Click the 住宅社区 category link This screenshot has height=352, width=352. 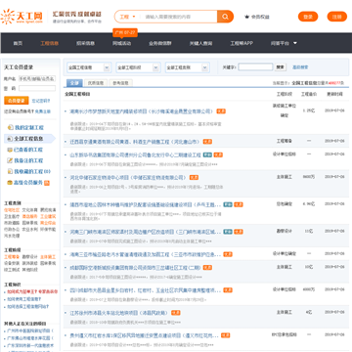click(12, 210)
